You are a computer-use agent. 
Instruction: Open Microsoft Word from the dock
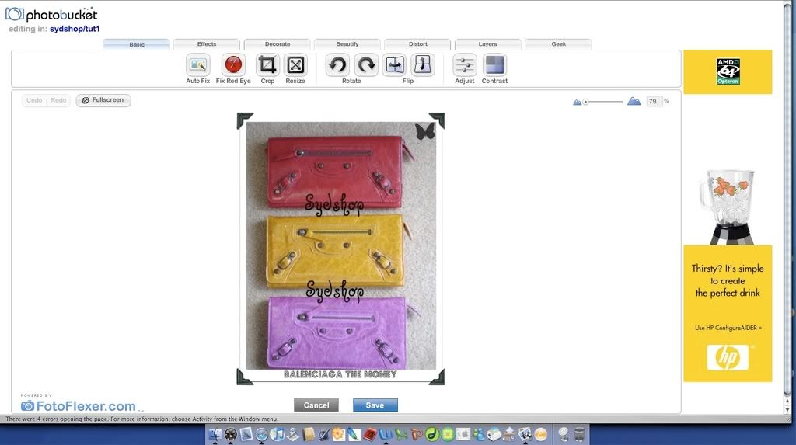(x=386, y=434)
